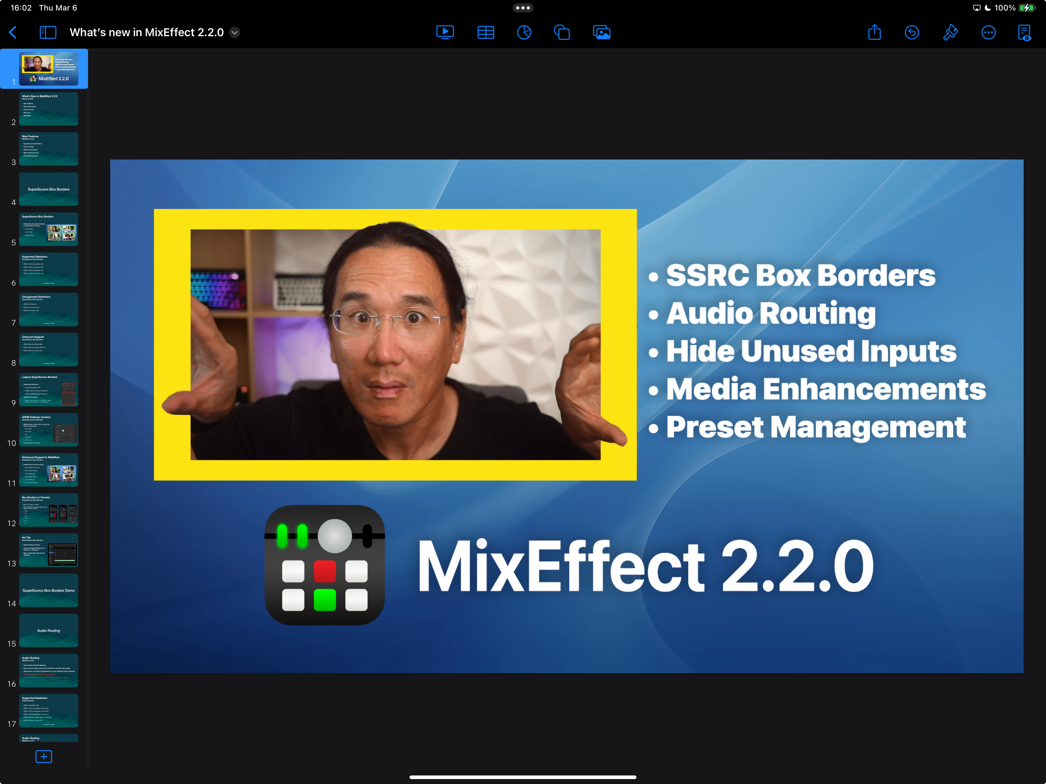Play the slideshow
Screen dimensions: 1046x784
[444, 32]
